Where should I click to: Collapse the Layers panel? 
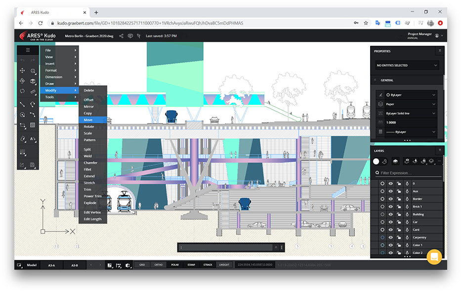click(x=439, y=150)
